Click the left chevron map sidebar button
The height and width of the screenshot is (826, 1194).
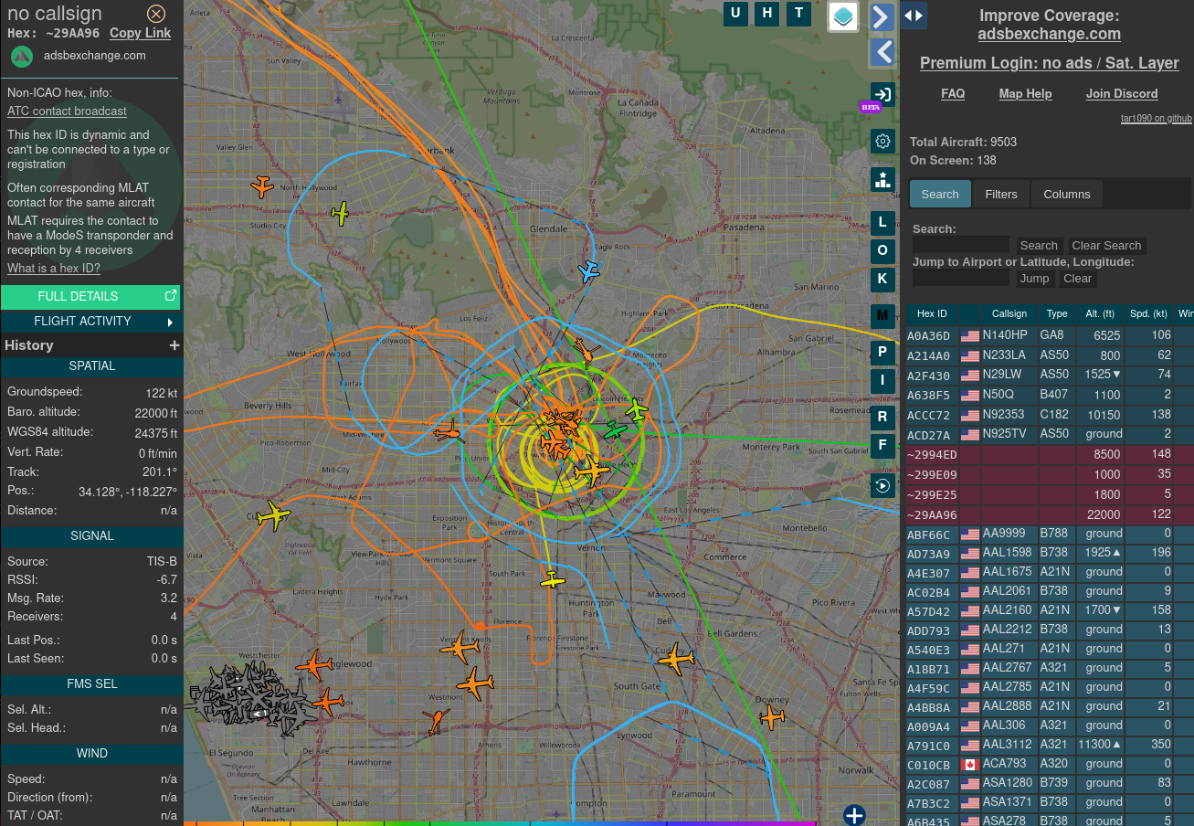click(882, 52)
